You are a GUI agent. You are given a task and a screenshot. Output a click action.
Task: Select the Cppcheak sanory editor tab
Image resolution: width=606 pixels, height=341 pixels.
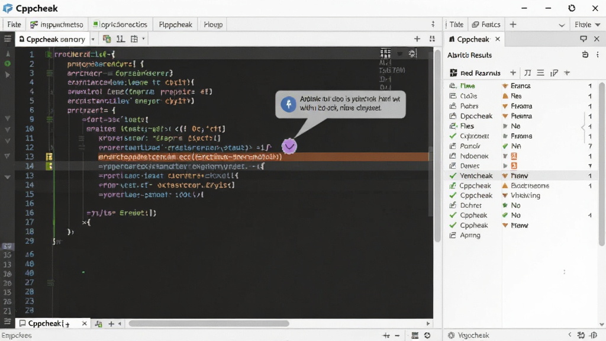[52, 39]
